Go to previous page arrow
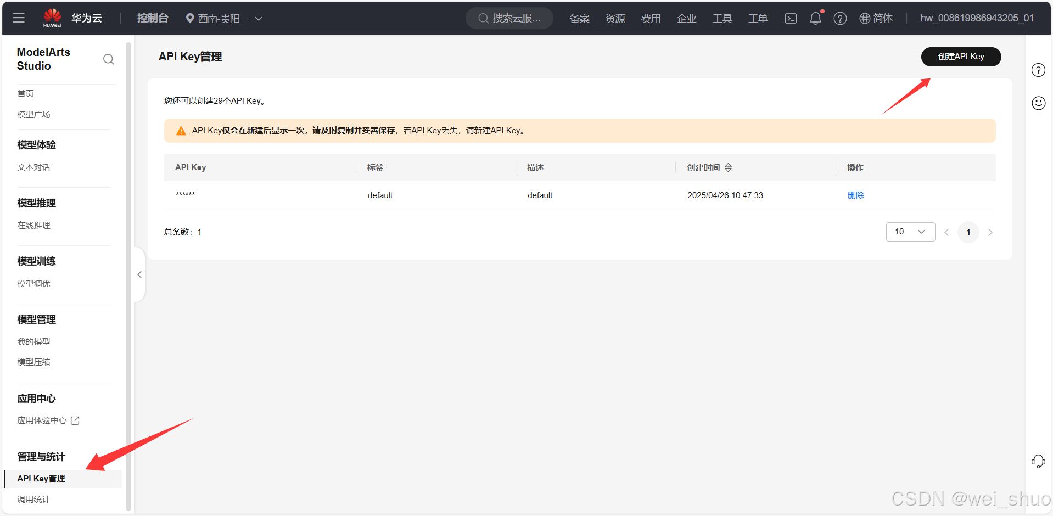Screen dimensions: 1053x516 click(x=946, y=232)
